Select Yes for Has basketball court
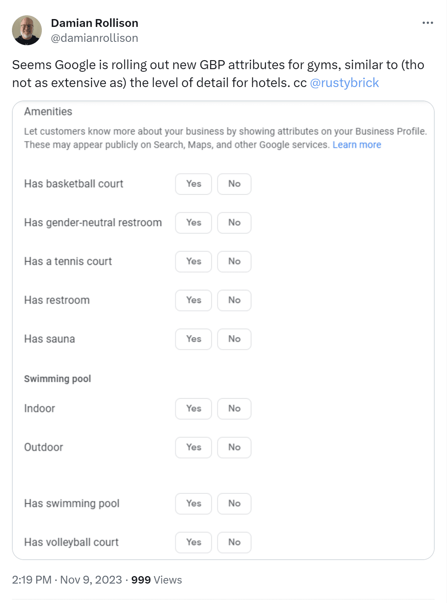 point(193,184)
